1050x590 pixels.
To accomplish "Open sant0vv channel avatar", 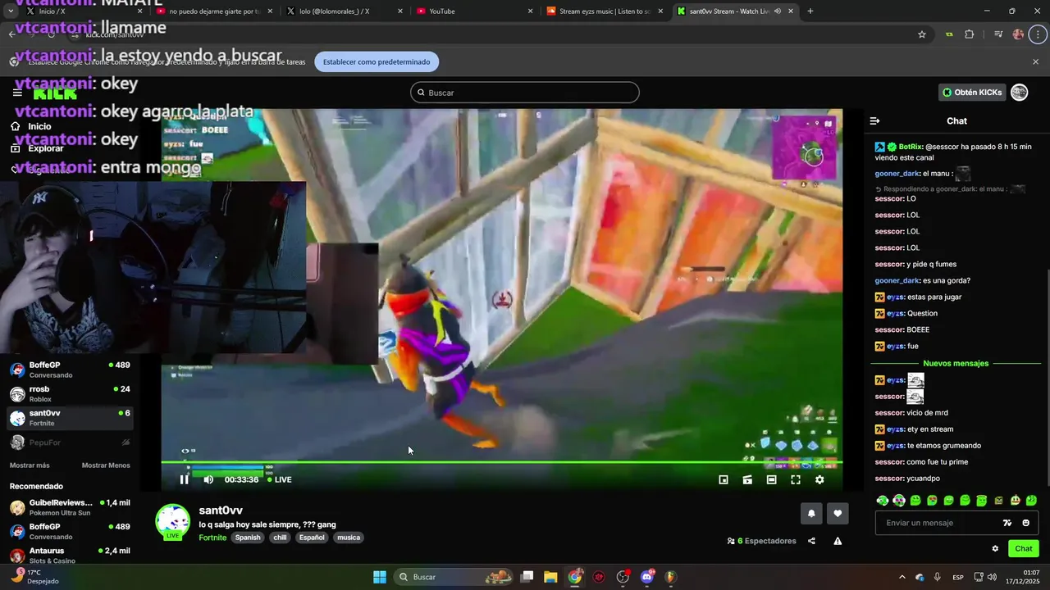I will (172, 522).
